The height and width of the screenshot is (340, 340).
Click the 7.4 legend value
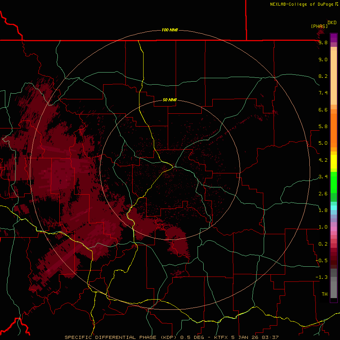323,93
